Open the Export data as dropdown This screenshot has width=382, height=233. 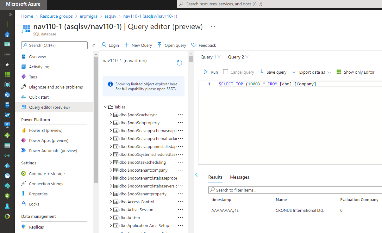pos(311,72)
